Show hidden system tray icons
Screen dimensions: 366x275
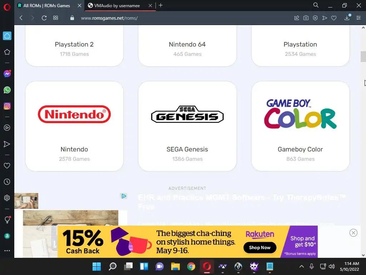point(302,266)
